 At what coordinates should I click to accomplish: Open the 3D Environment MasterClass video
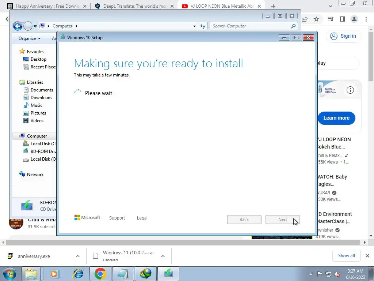pos(335,218)
